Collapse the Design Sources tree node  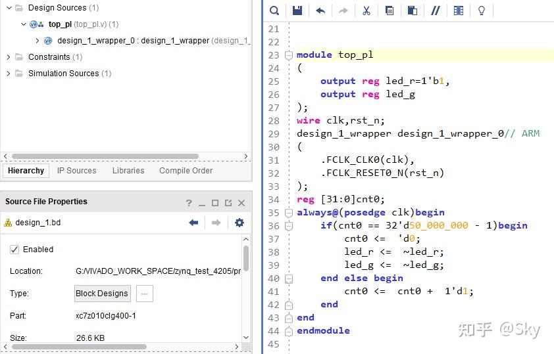(9, 8)
